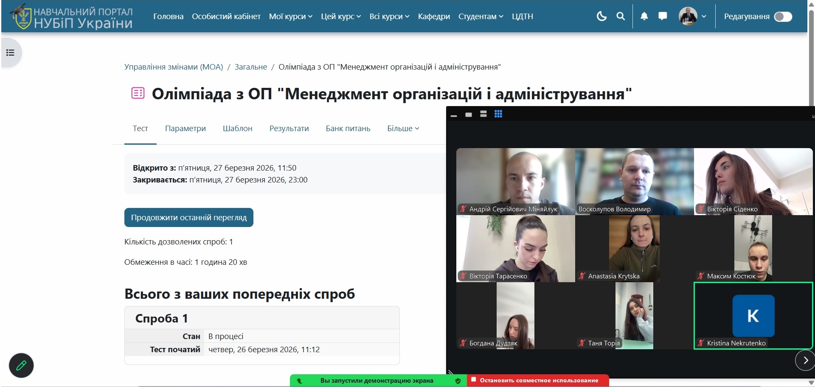This screenshot has height=387, width=815.
Task: Open the notifications bell
Action: (644, 17)
